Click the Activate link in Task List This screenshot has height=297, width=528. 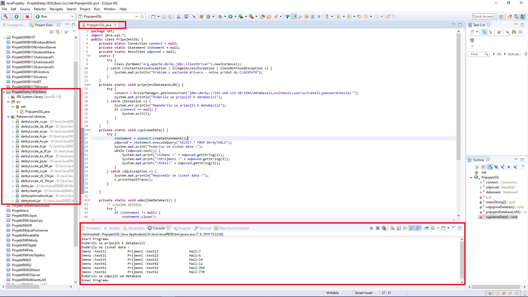514,54
